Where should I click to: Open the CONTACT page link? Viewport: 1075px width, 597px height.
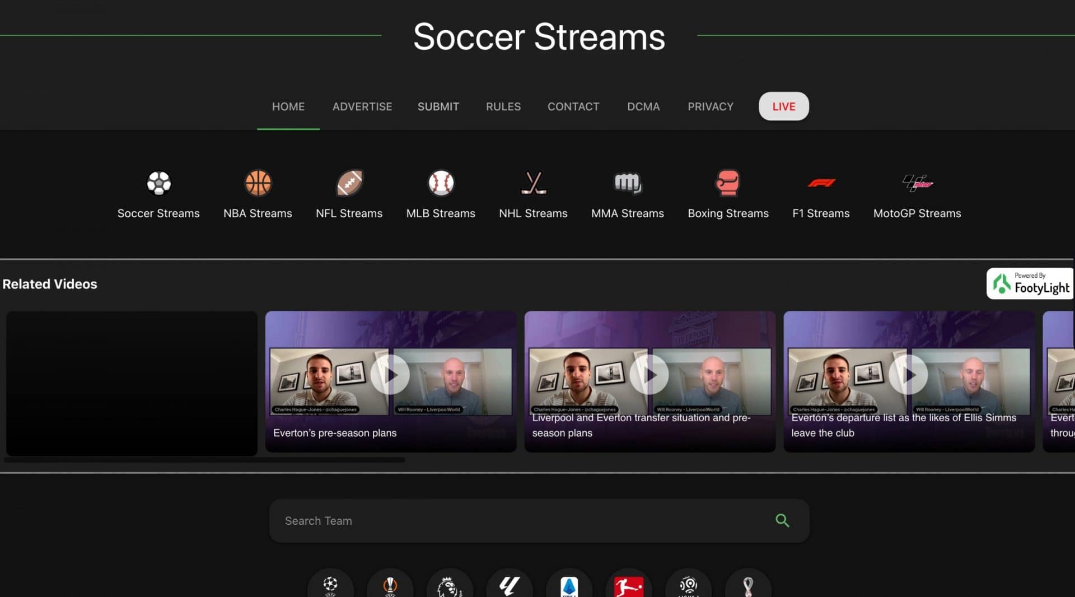click(x=573, y=106)
